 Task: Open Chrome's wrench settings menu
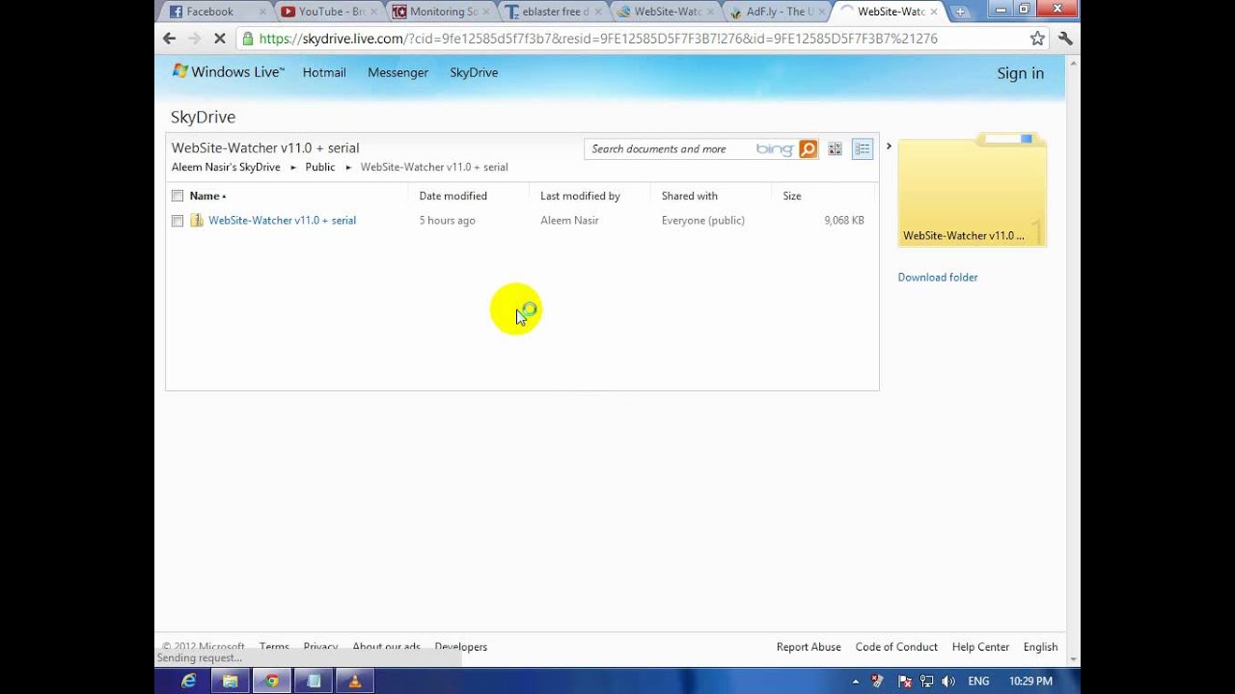click(1065, 39)
